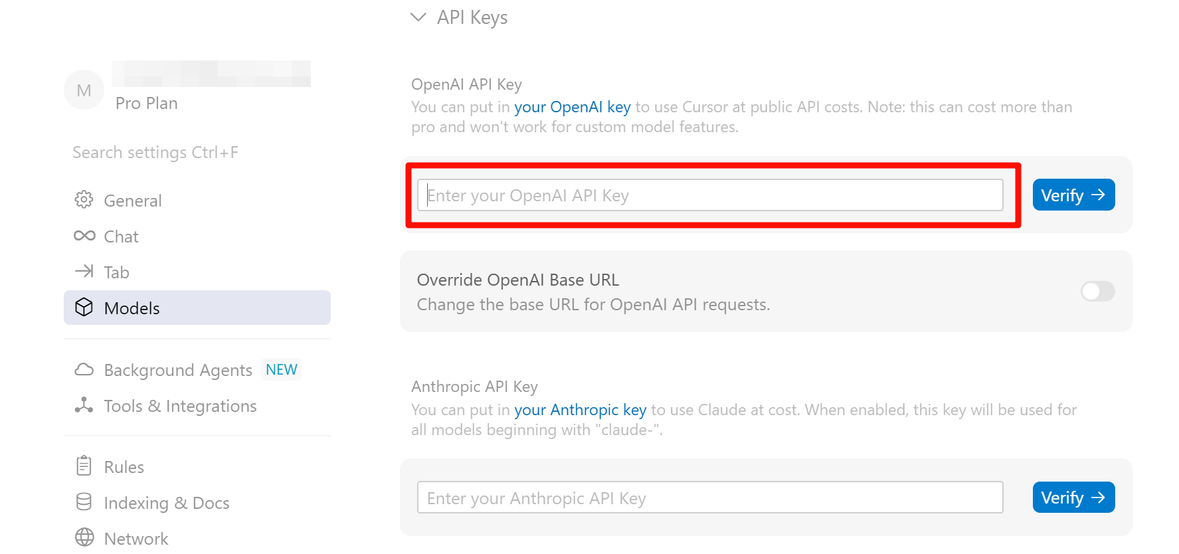Click the Search settings field

155,153
